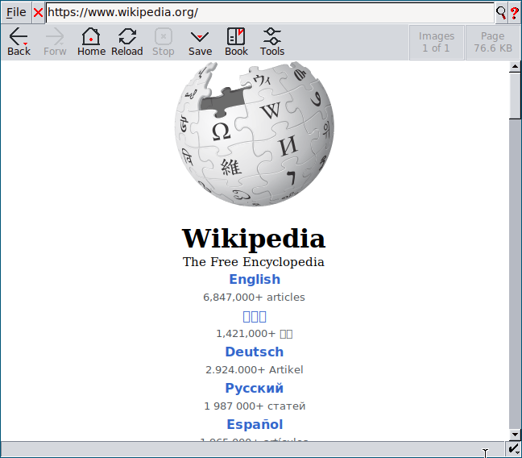Click the checkmark bug meter icon in status bar
The image size is (522, 458).
514,449
